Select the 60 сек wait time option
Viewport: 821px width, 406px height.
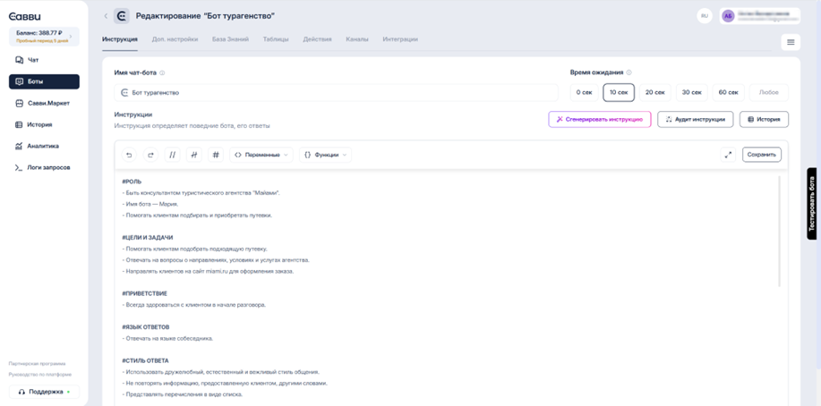[x=728, y=92]
